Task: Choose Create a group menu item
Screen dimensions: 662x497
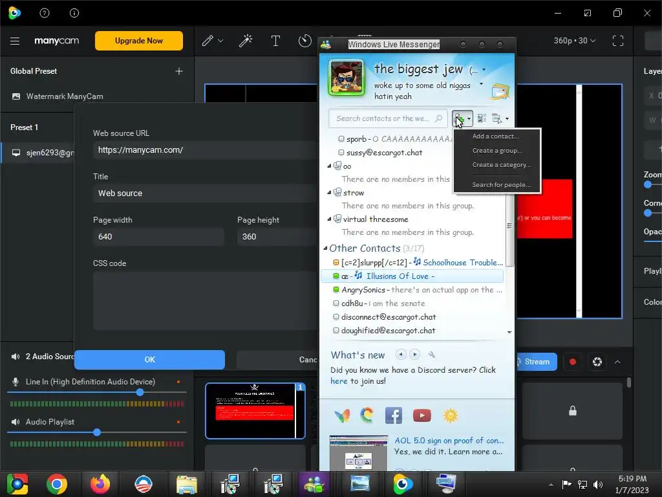Action: [x=497, y=150]
